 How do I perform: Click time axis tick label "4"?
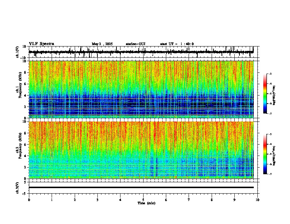pos(120,200)
